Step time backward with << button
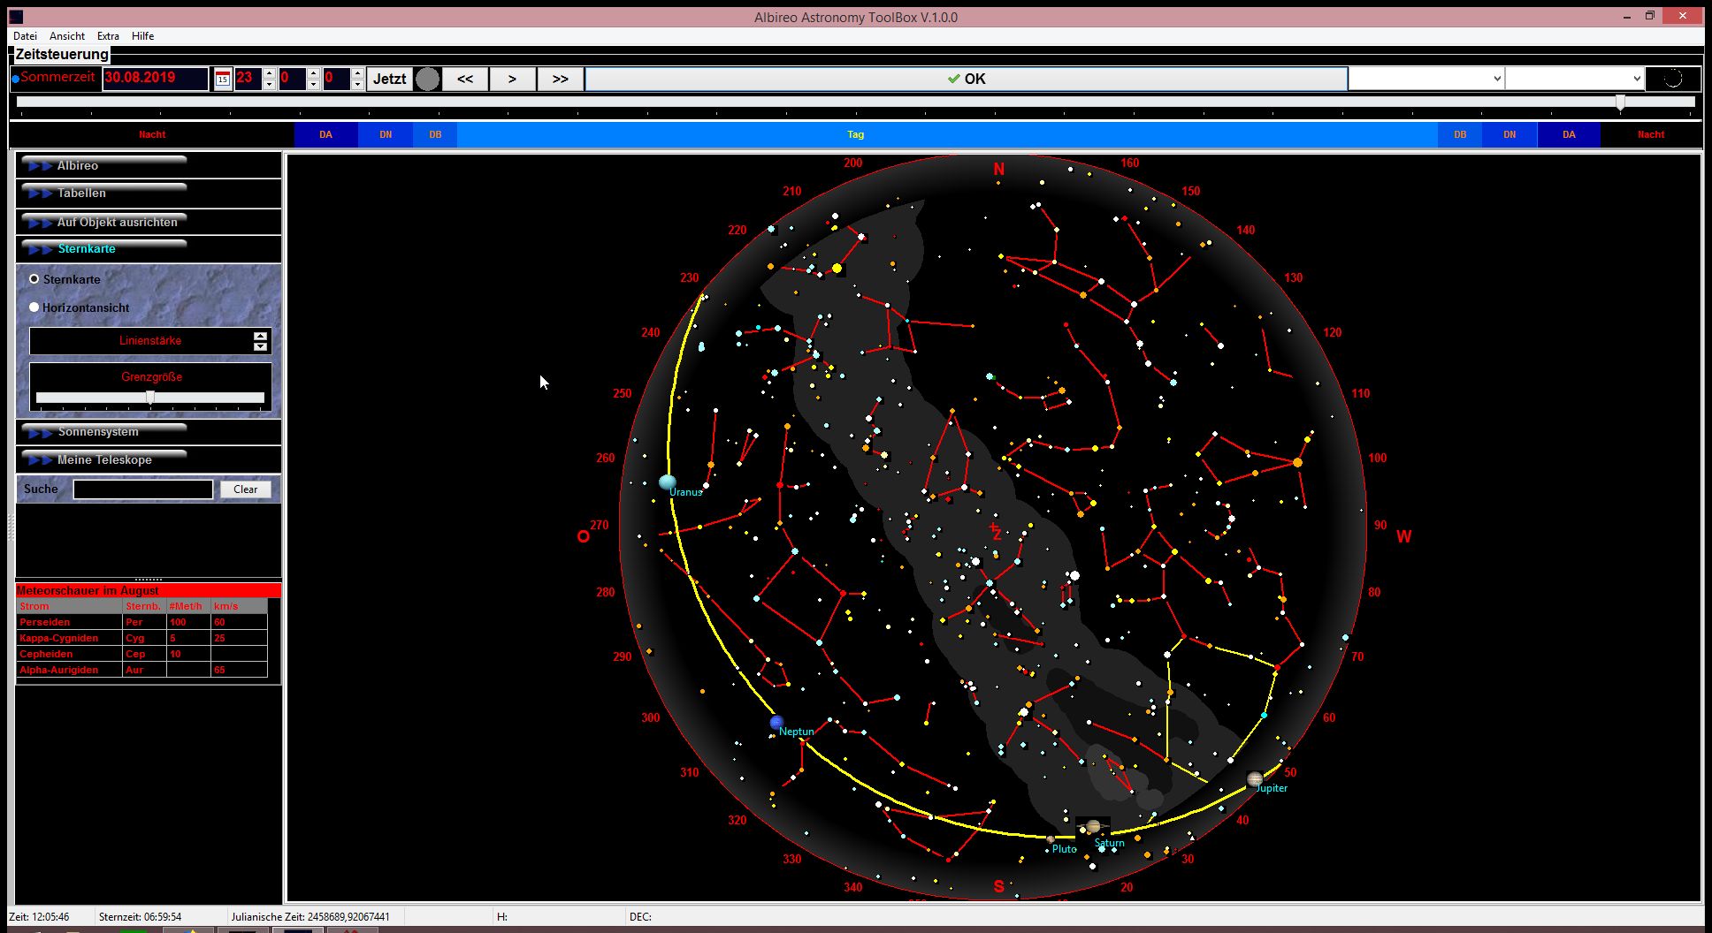 [x=465, y=79]
